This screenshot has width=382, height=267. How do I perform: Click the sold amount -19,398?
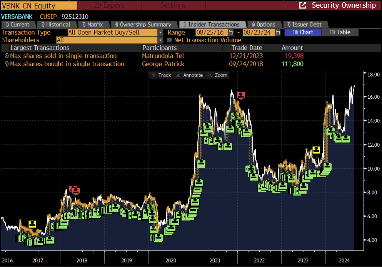tap(293, 56)
